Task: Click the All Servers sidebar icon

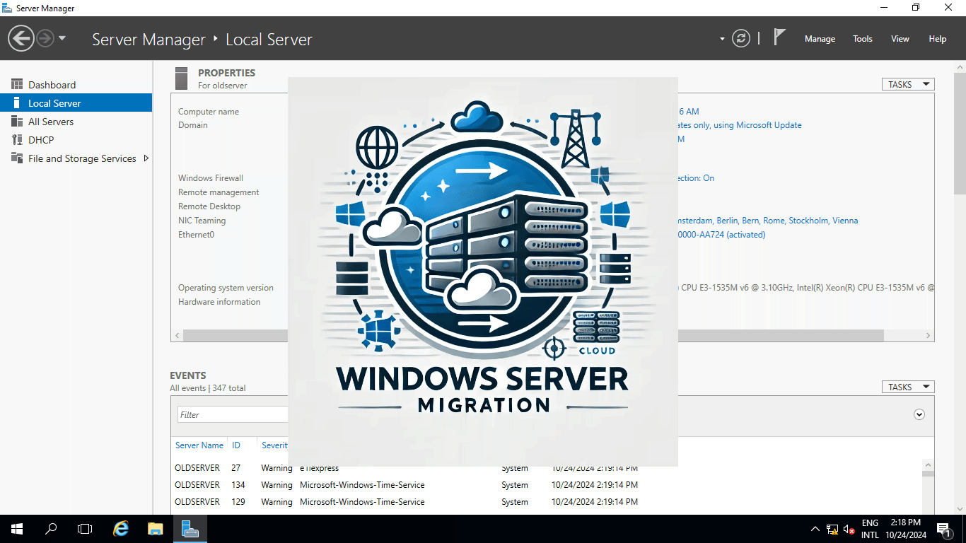Action: [x=17, y=122]
